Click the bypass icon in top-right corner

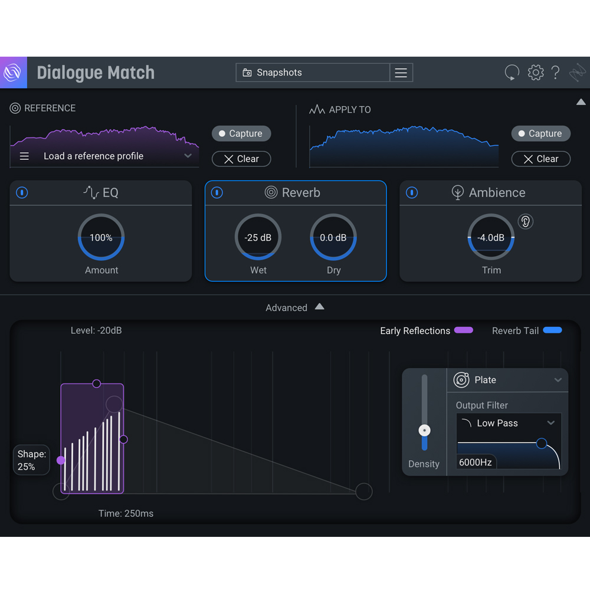pos(577,73)
